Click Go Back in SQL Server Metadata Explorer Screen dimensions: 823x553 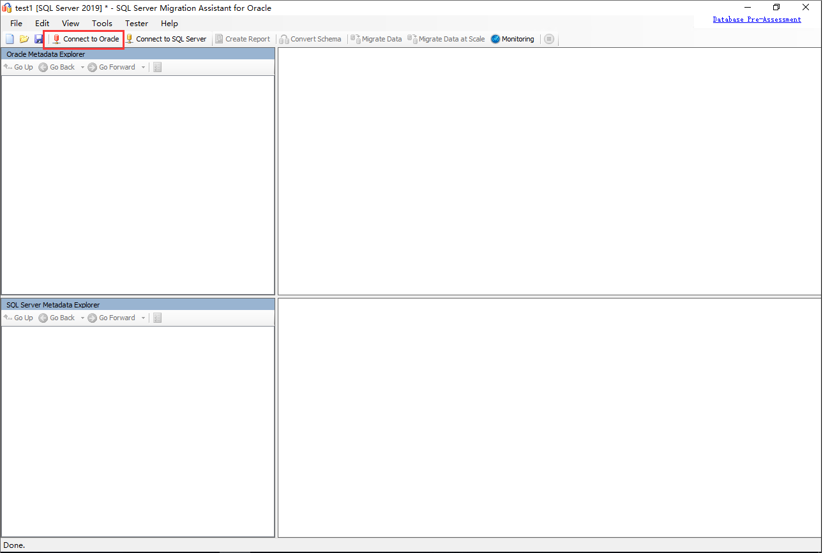pyautogui.click(x=57, y=318)
